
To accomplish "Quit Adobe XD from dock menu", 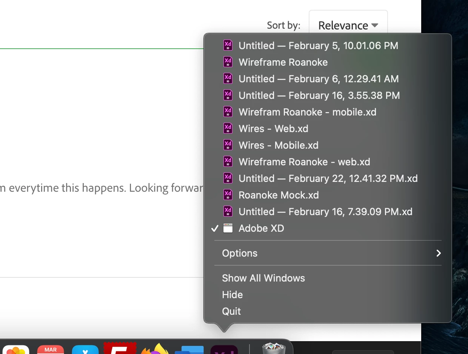I will point(328,311).
